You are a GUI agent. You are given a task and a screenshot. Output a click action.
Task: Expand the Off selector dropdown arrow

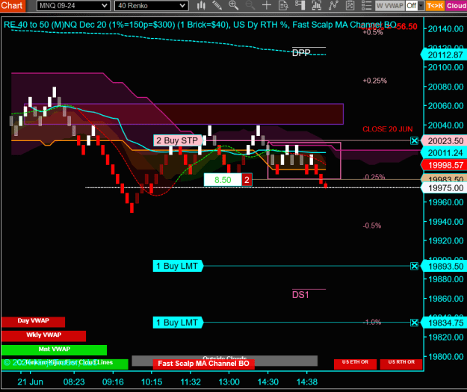tap(421, 6)
